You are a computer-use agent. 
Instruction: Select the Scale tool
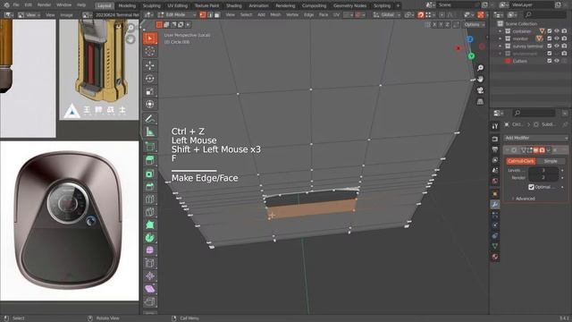[x=150, y=91]
